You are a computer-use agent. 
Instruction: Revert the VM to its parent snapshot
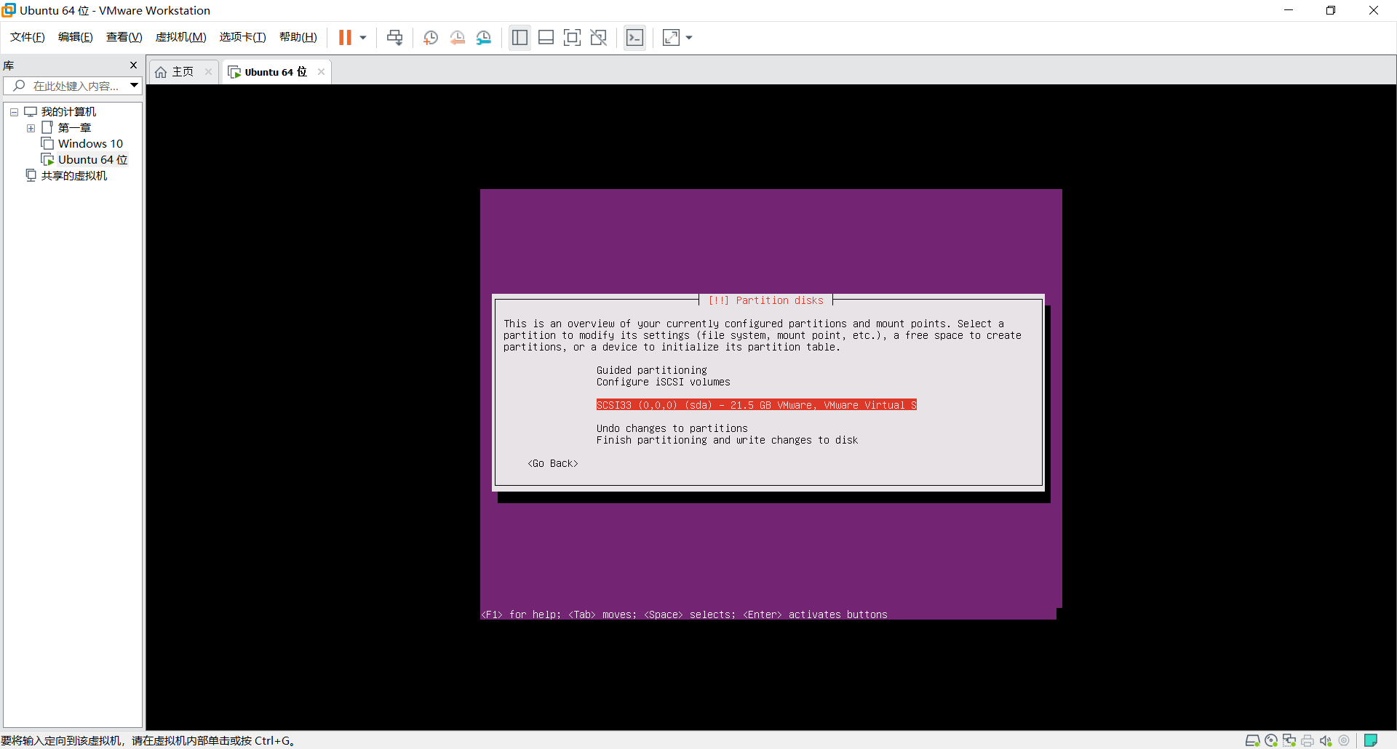click(x=457, y=38)
